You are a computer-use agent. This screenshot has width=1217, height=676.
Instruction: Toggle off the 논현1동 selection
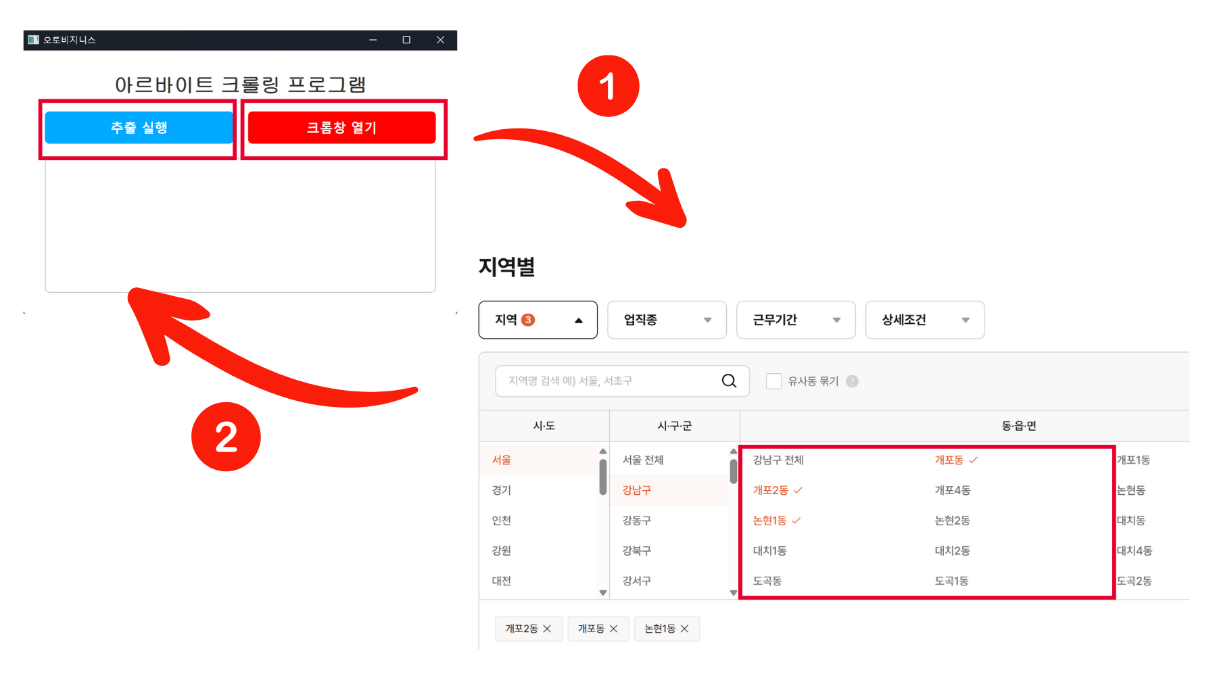769,521
